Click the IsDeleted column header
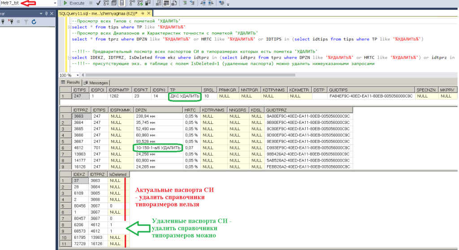Screen dimensions: 459x250 (x=118, y=175)
